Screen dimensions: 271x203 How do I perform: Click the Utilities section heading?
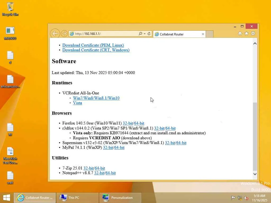(x=60, y=158)
